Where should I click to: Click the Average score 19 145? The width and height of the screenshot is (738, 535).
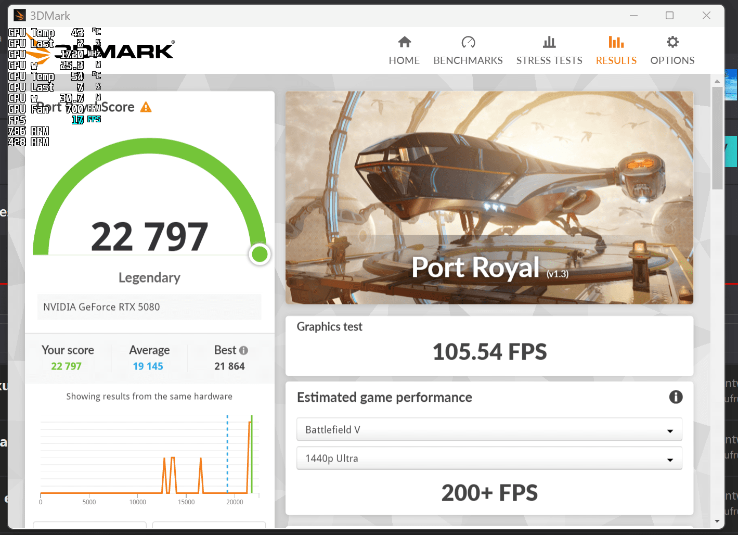coord(148,366)
